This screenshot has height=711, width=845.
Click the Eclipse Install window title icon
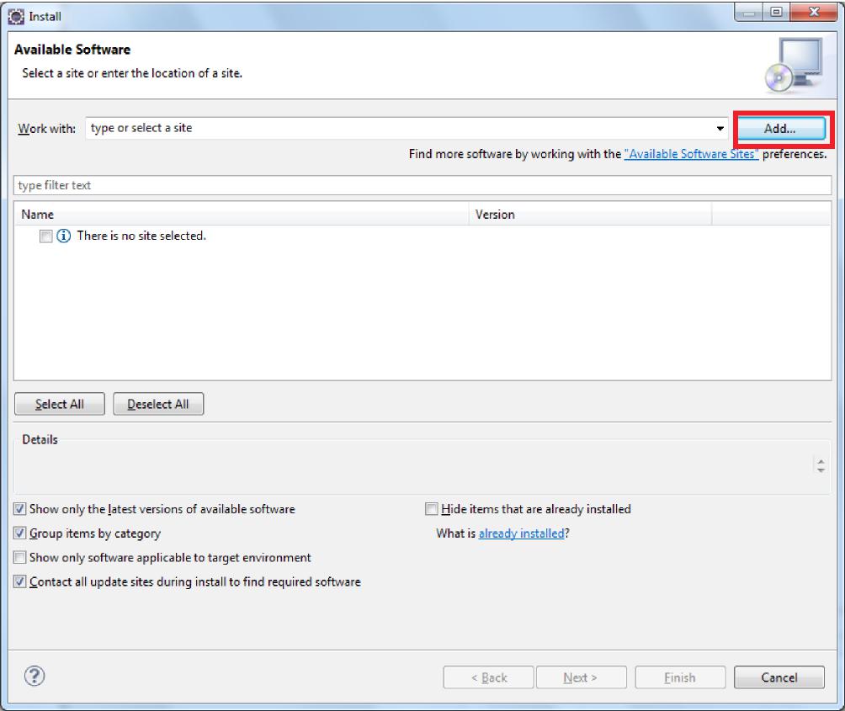[13, 13]
